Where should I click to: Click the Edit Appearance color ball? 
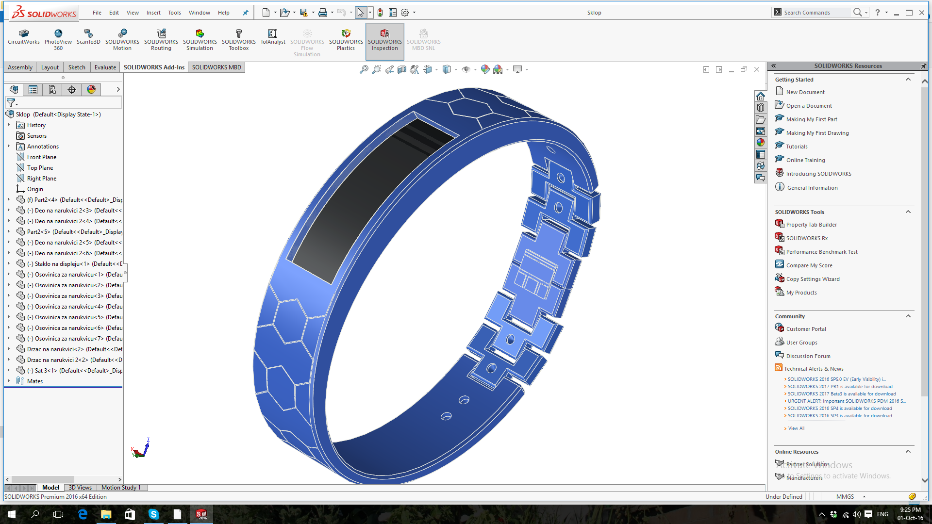click(485, 69)
